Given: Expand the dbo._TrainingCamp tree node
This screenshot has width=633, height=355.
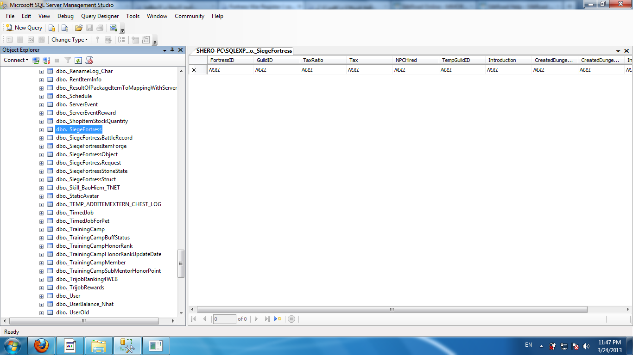Looking at the screenshot, I should click(41, 230).
